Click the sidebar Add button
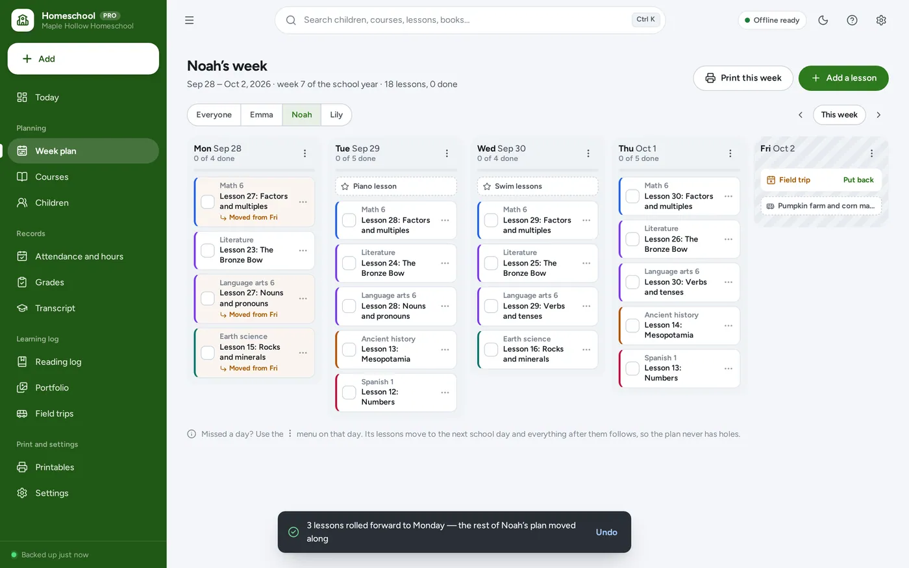The height and width of the screenshot is (568, 909). pos(83,58)
